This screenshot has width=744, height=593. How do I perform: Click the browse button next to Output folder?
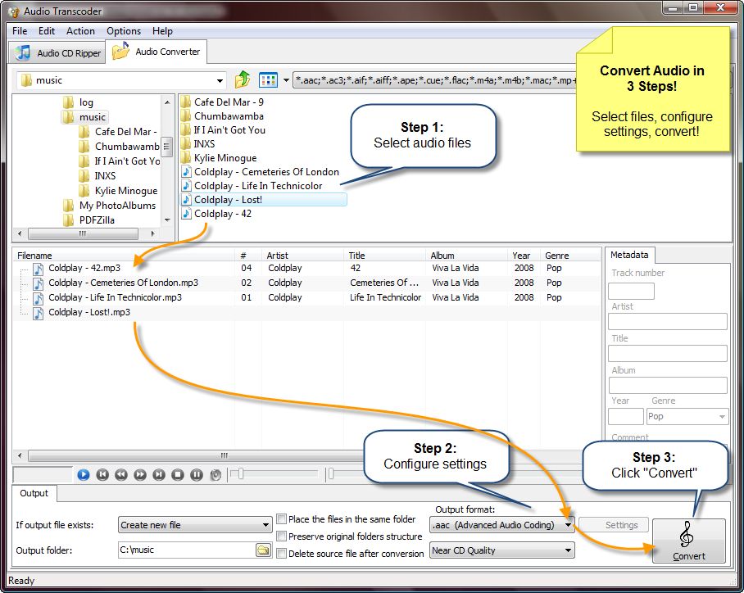263,550
